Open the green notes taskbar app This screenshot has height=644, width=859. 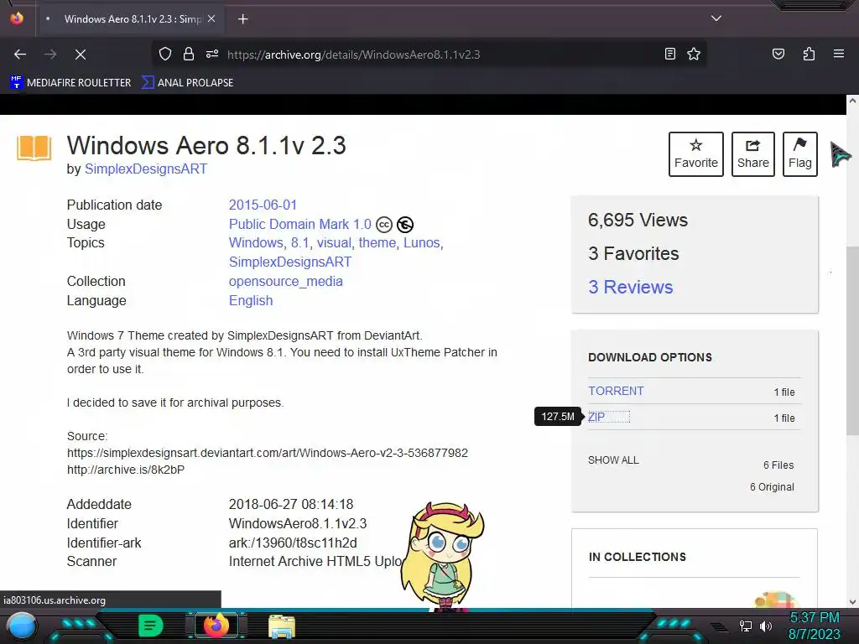pos(150,626)
